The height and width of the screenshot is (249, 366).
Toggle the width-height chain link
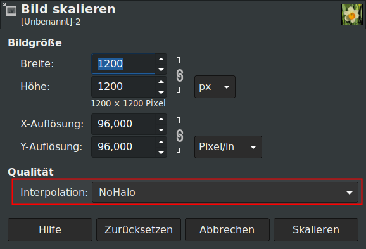pos(179,75)
